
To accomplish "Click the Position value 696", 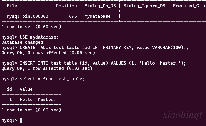I will [x=73, y=16].
